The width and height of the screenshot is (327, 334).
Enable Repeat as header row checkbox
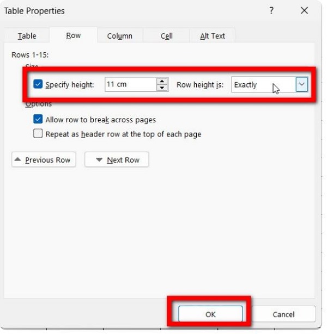point(38,134)
